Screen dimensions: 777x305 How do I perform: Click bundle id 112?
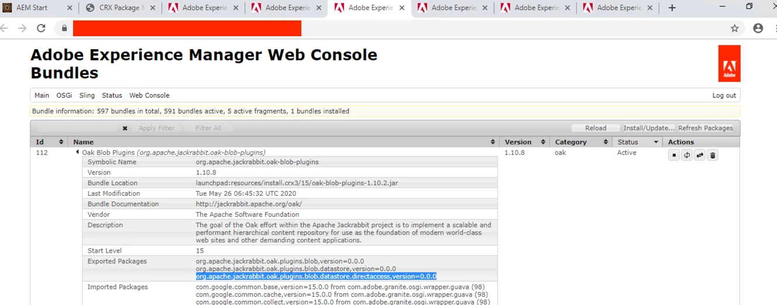tap(42, 152)
